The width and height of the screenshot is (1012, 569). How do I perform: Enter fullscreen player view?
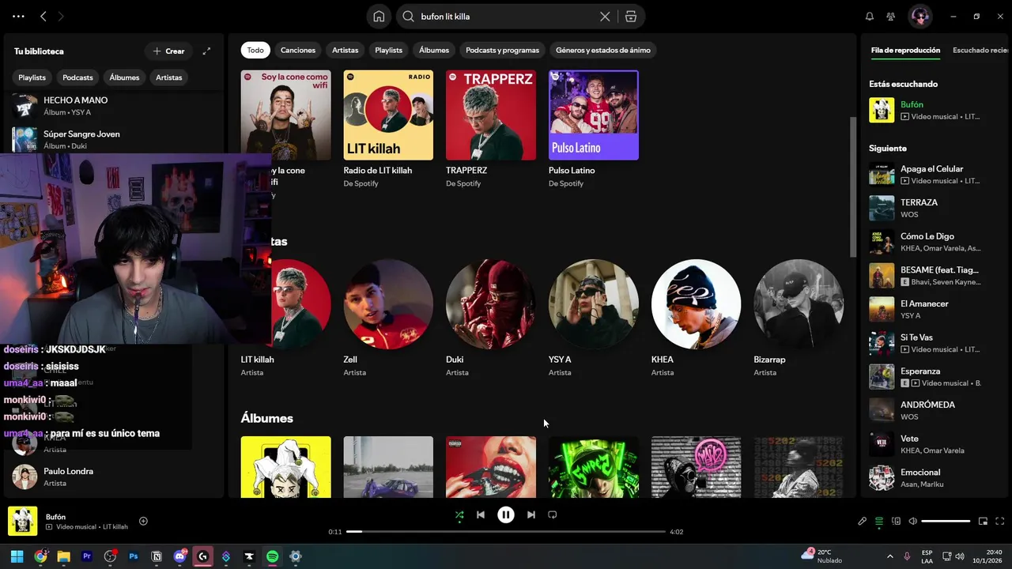tap(1000, 521)
